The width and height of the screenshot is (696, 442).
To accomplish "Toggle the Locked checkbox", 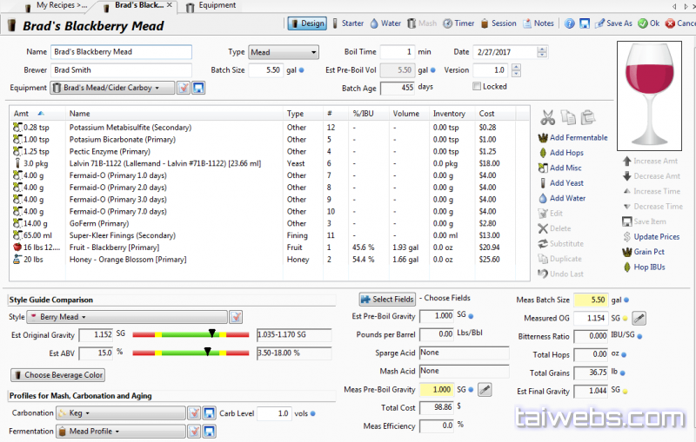I will pos(477,86).
